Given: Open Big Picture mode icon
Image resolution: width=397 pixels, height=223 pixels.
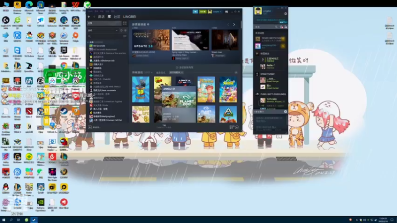Looking at the screenshot, I should tap(226, 11).
